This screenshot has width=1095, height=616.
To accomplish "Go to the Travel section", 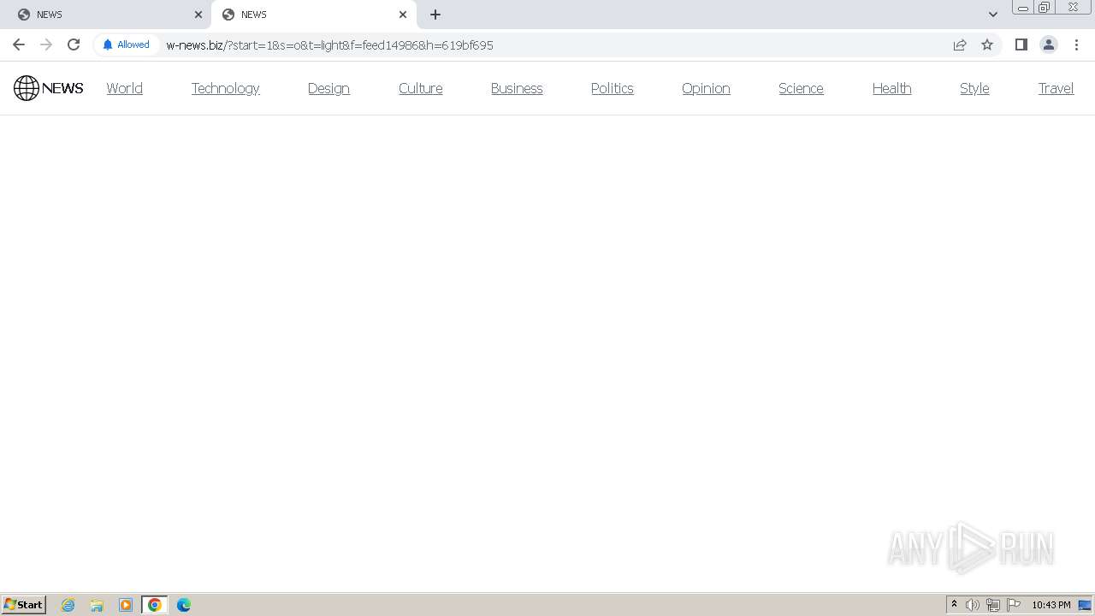I will tap(1056, 88).
